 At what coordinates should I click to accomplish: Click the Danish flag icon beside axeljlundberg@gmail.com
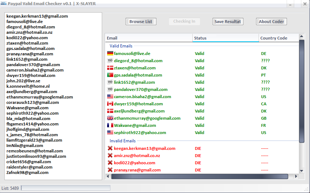(x=110, y=111)
